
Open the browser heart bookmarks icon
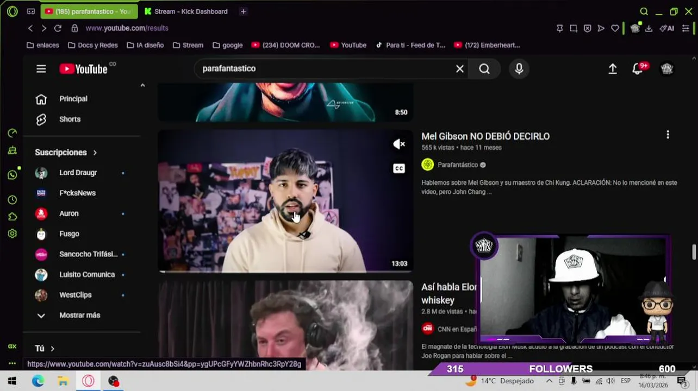pos(615,28)
